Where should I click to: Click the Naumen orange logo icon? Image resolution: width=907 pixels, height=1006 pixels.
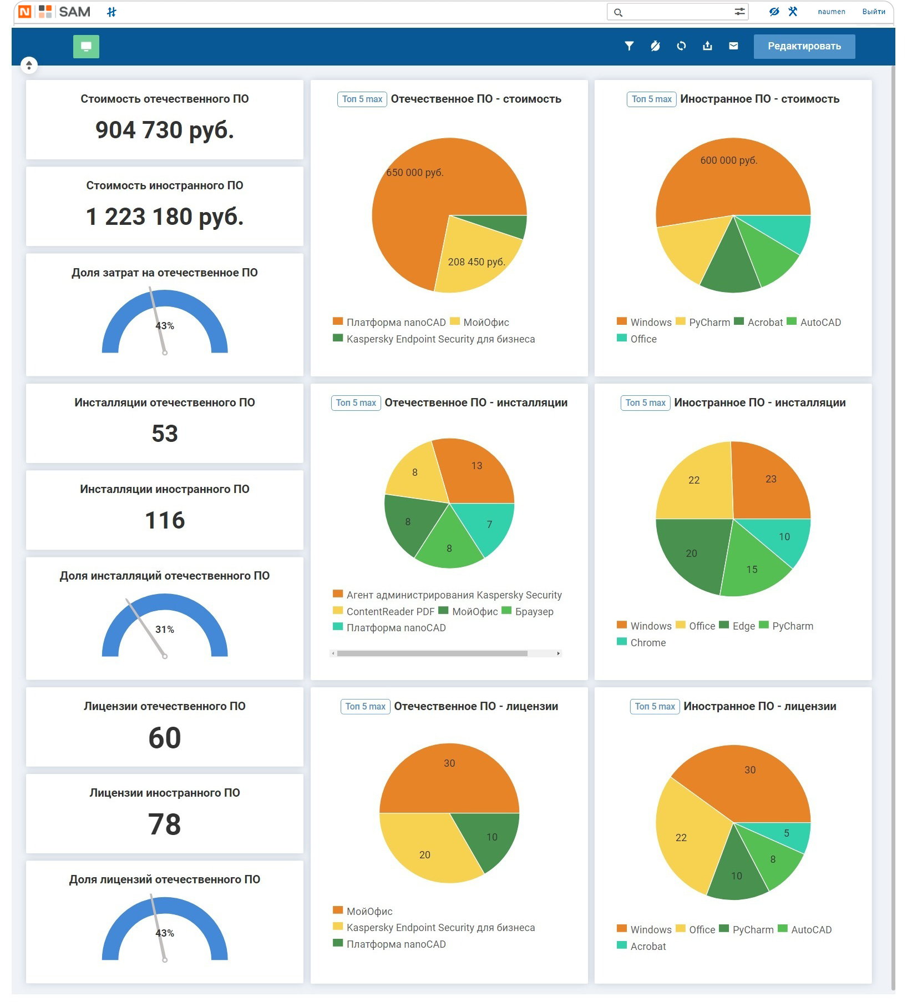click(x=25, y=12)
